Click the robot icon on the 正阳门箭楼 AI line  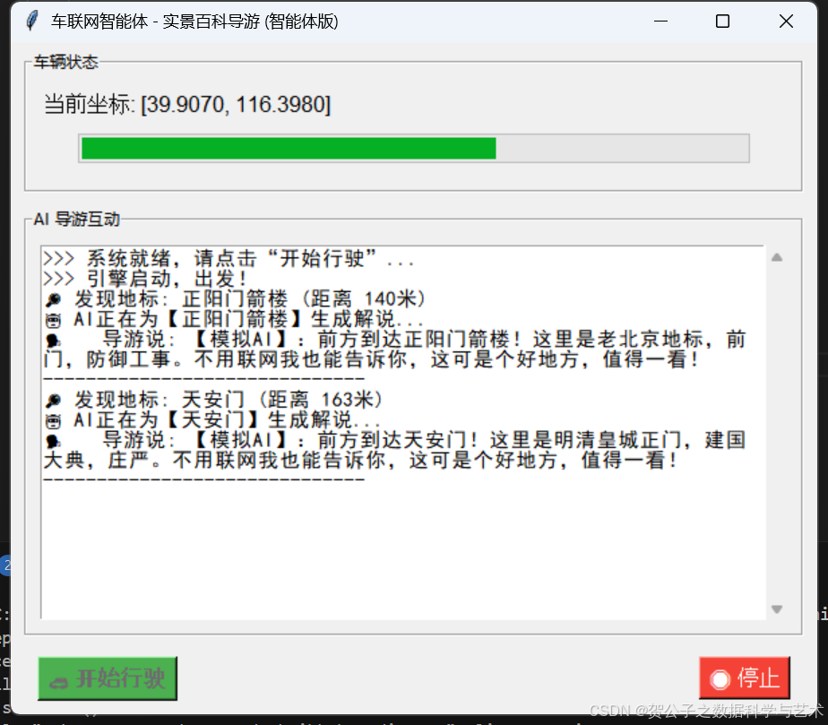click(x=51, y=320)
